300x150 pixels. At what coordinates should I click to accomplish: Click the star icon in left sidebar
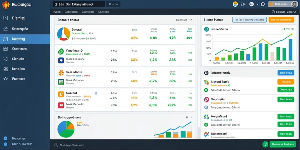tap(6, 29)
